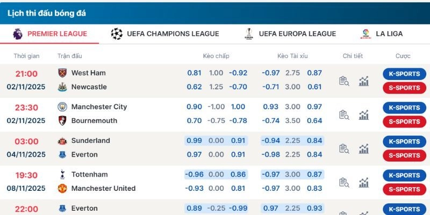This screenshot has width=430, height=215.
Task: Switch to the Premier League tab
Action: [50, 34]
